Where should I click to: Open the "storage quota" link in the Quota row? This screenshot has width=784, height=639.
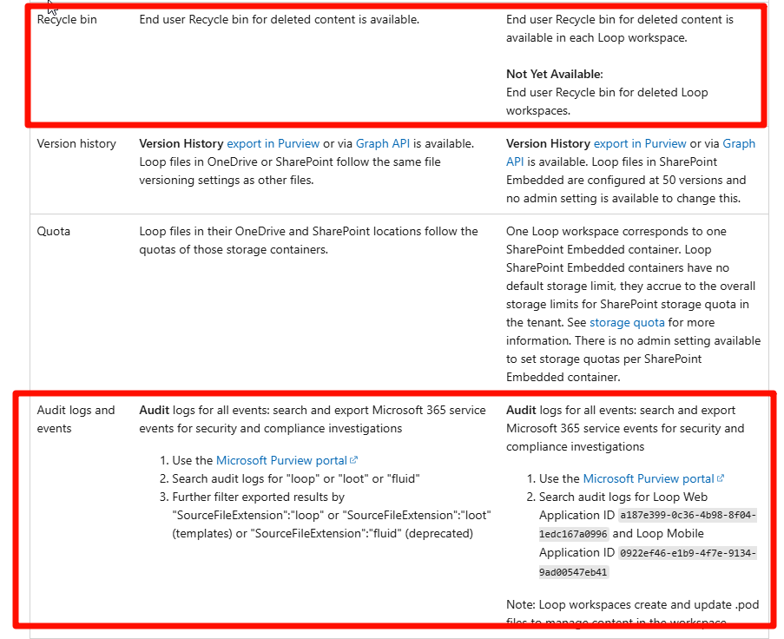(627, 322)
